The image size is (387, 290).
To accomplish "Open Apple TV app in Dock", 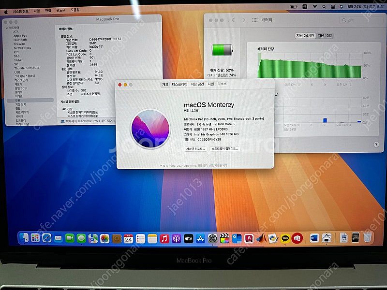I will 188,239.
